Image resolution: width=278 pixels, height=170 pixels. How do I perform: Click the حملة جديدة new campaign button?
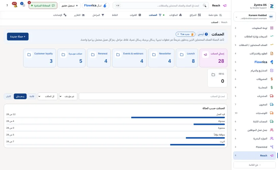click(18, 36)
